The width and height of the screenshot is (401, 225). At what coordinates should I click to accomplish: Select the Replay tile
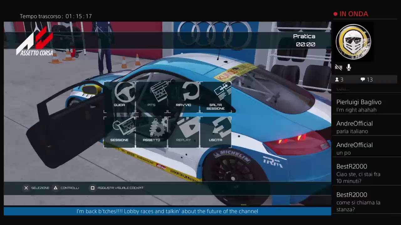184,132
